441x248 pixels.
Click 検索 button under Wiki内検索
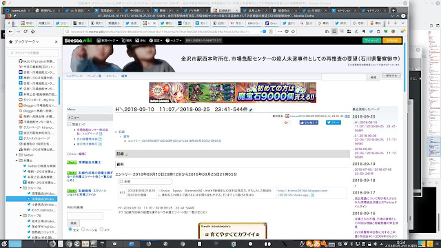pos(73,223)
